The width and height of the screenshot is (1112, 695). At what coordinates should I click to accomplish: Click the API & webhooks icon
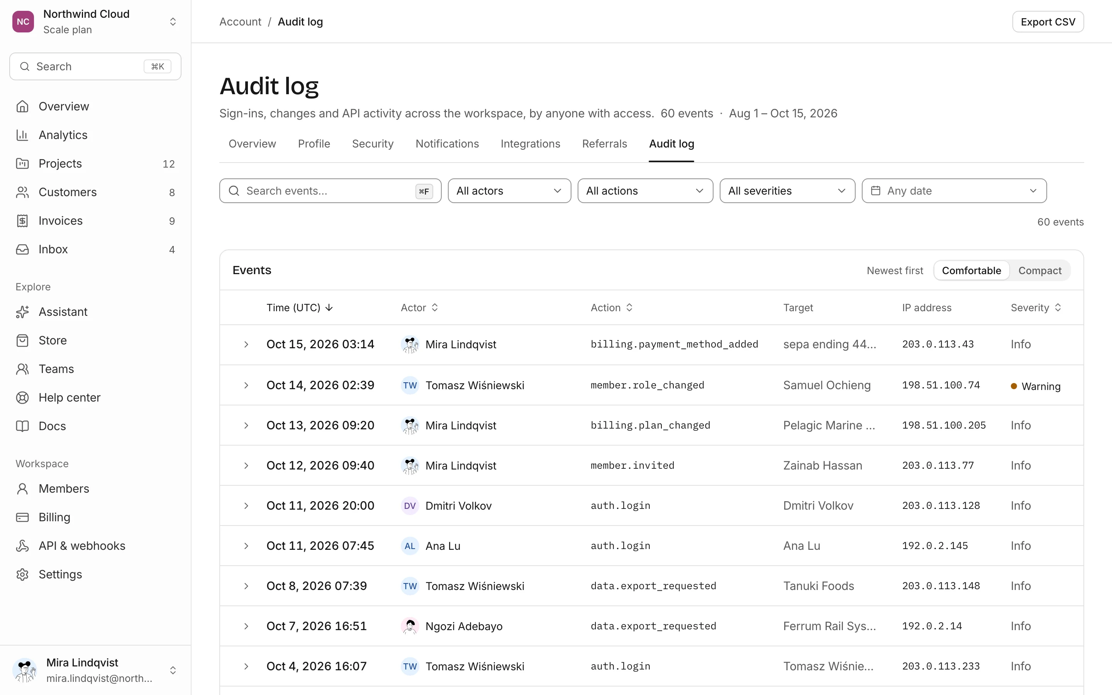pyautogui.click(x=22, y=546)
